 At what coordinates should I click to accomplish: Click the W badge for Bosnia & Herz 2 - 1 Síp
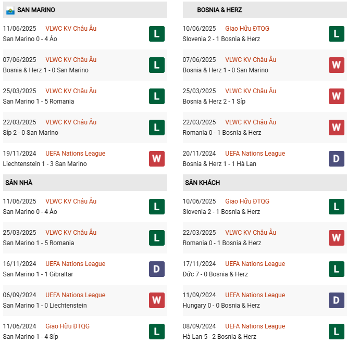(x=336, y=96)
